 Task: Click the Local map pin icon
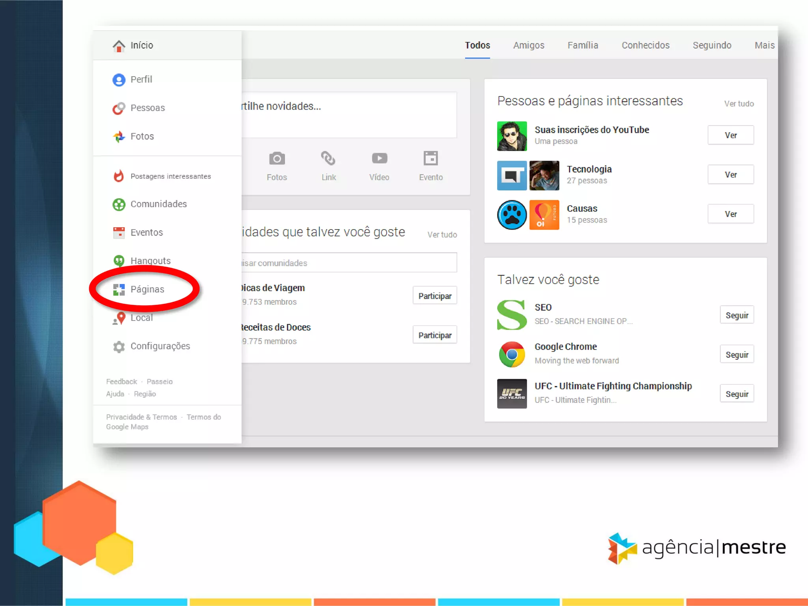click(119, 318)
